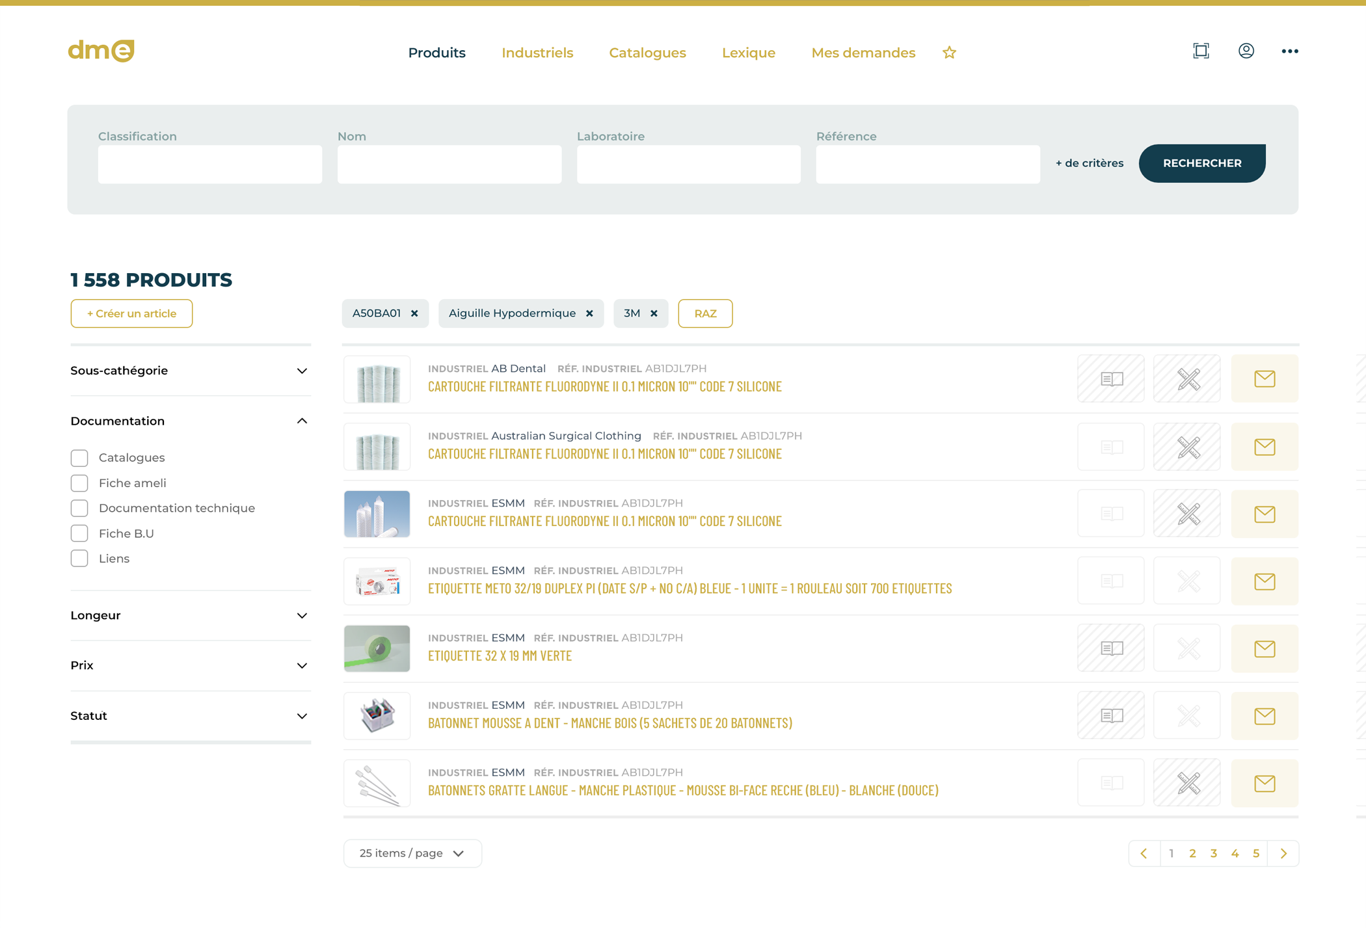
Task: Open Batonnets gratte langue product title
Action: tap(683, 790)
